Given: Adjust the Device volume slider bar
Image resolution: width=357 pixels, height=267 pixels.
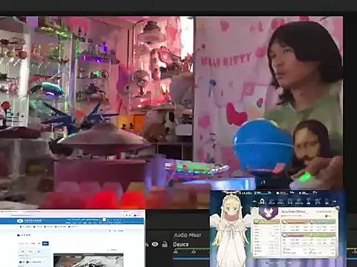Looking at the screenshot, I should (191, 259).
